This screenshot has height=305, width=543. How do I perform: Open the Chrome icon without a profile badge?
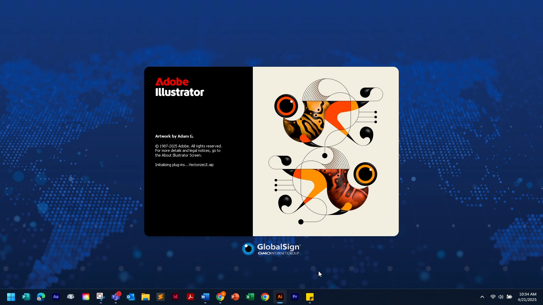265,297
